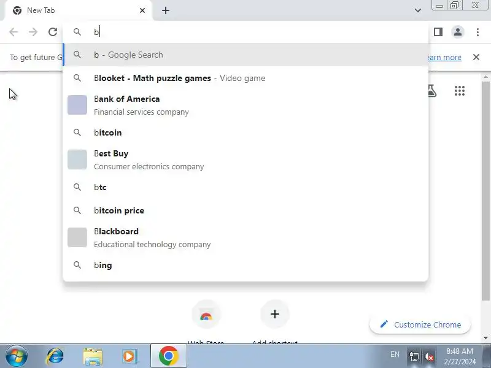This screenshot has width=491, height=368.
Task: Open the Web Store shortcut
Action: coord(206,315)
